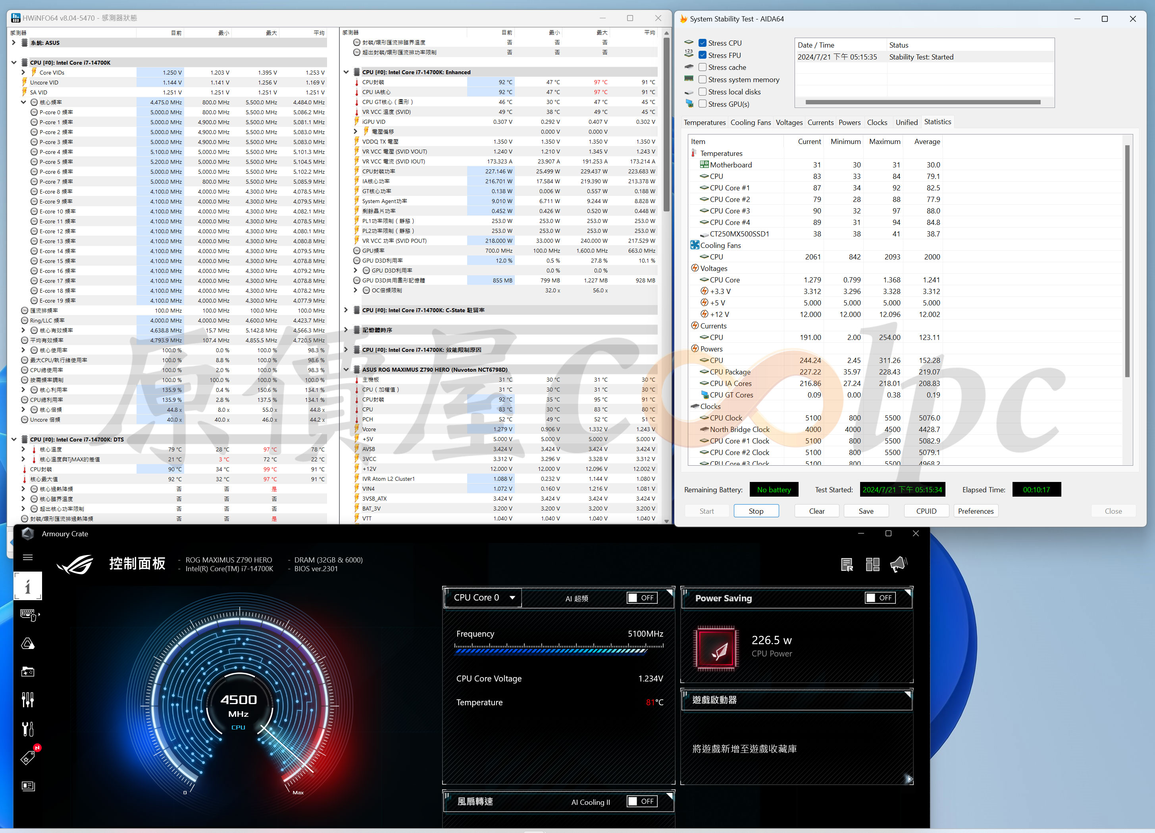Image resolution: width=1155 pixels, height=833 pixels.
Task: Open the News sidebar icon
Action: 27,786
